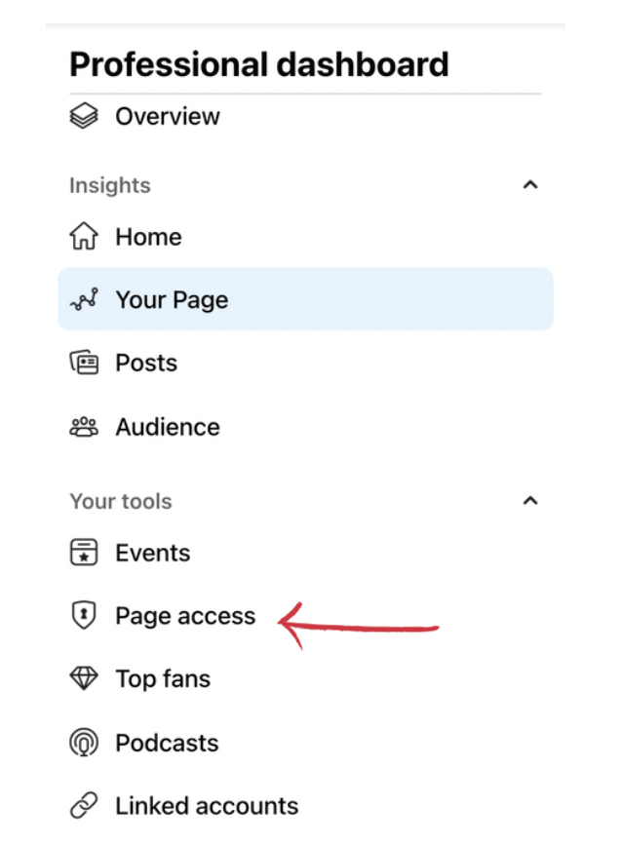Click the newspaper icon next to Posts
622x846 pixels.
84,363
